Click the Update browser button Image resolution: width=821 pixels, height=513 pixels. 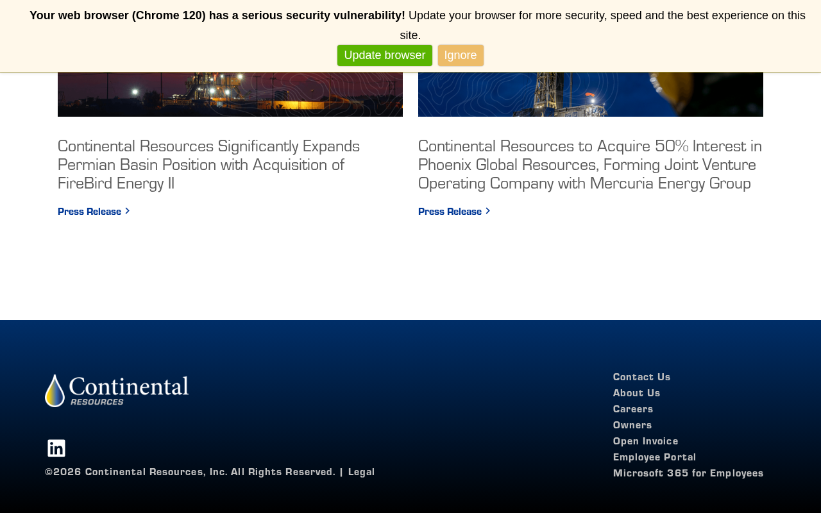[x=385, y=55]
